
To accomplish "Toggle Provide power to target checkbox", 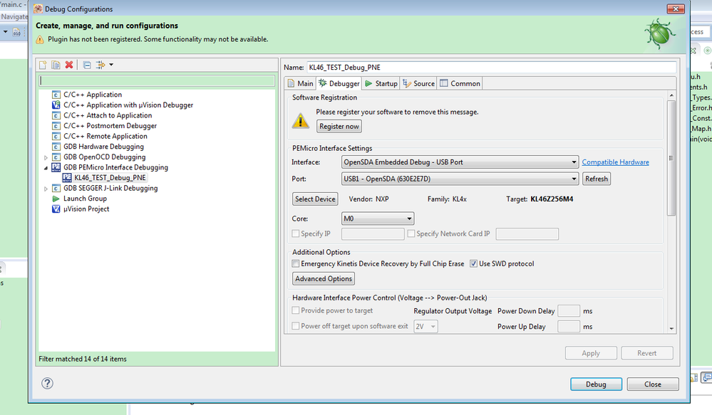I will click(x=296, y=310).
